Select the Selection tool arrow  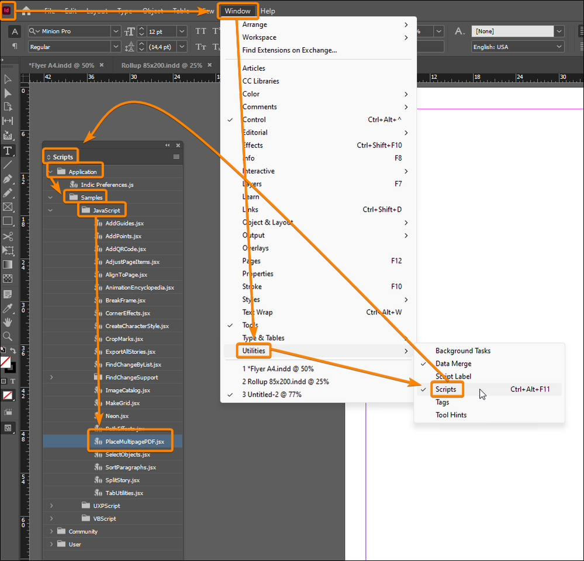(8, 79)
